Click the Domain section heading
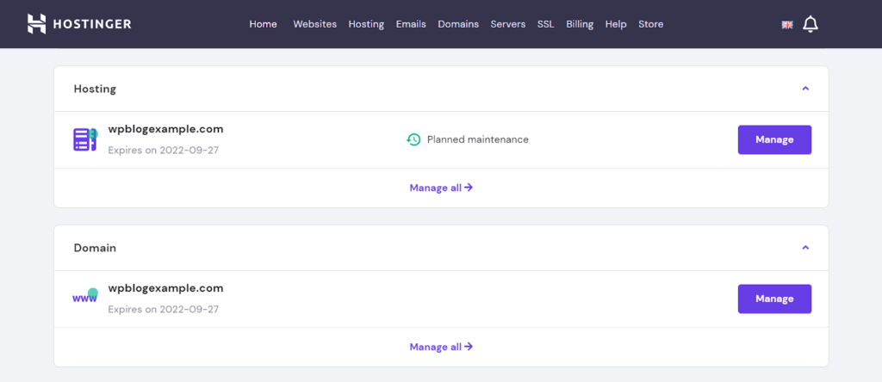 pyautogui.click(x=95, y=248)
